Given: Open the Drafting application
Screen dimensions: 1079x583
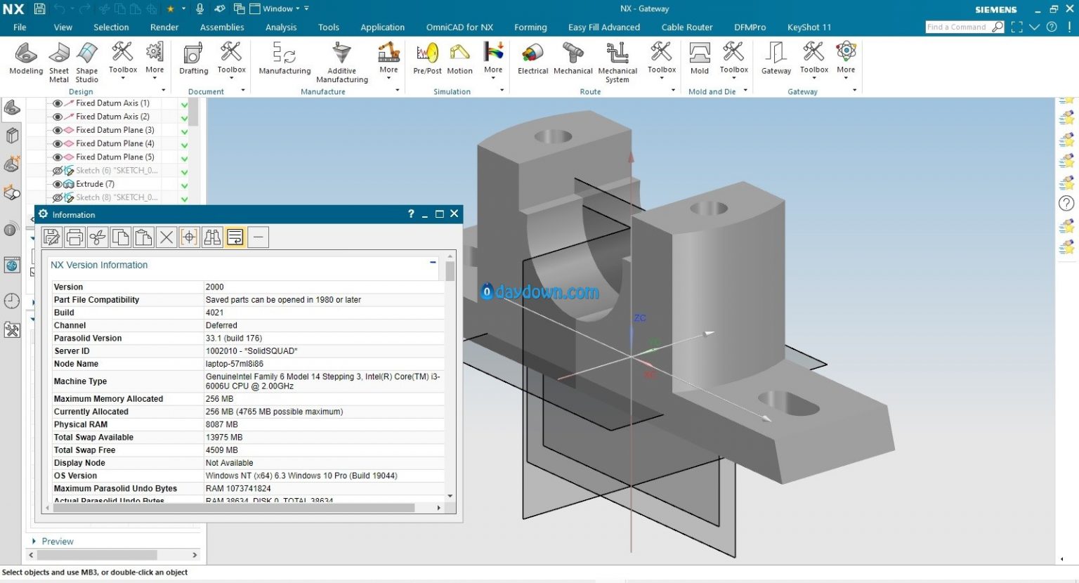Looking at the screenshot, I should coord(194,58).
